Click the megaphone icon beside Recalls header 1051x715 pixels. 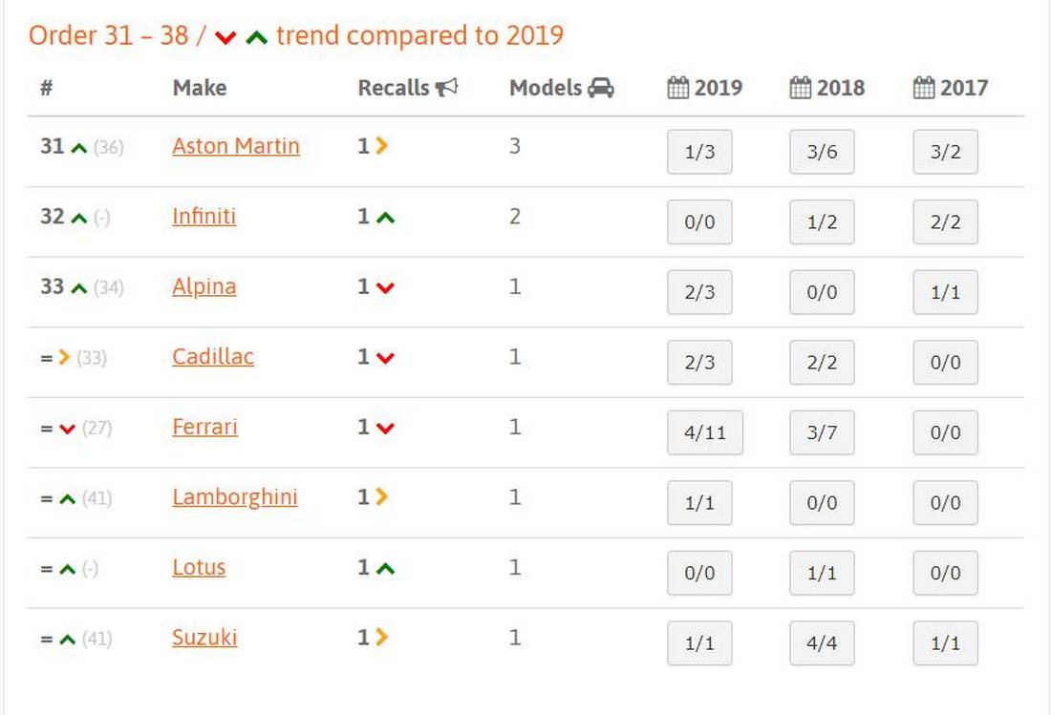tap(446, 88)
